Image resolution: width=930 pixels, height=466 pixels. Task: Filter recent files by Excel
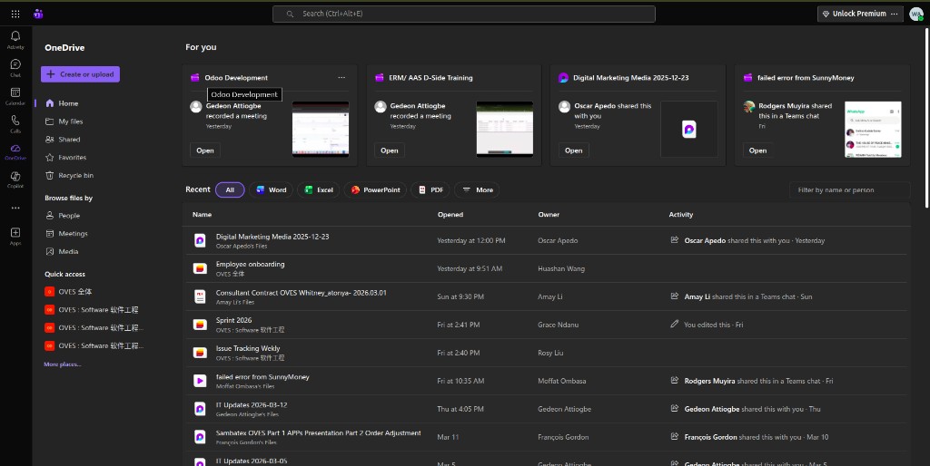[319, 190]
